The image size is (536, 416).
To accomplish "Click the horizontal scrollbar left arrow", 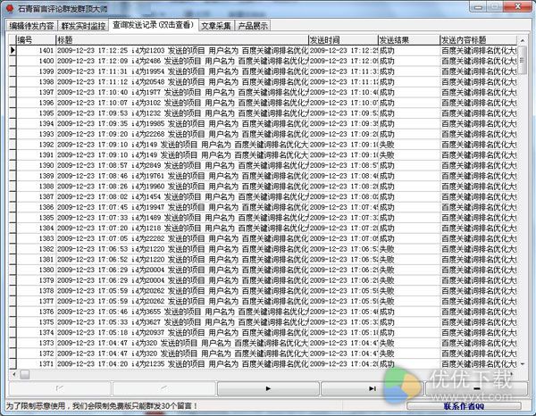I will pos(14,374).
